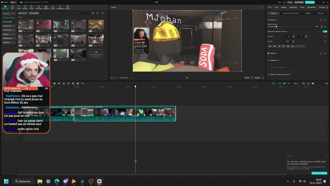Reset the Mélange settings
This screenshot has width=330, height=186.
pos(321,53)
